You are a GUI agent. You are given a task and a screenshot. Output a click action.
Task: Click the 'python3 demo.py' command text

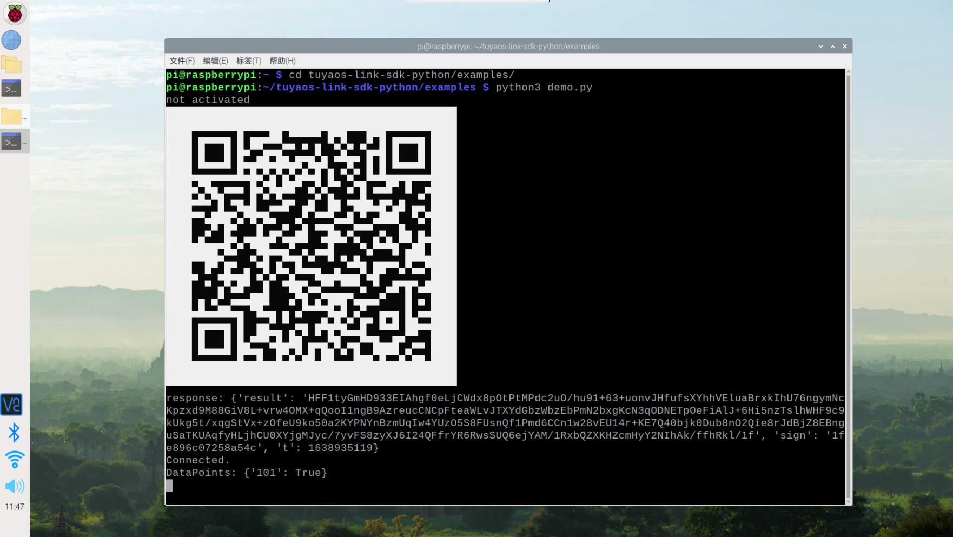(x=544, y=88)
